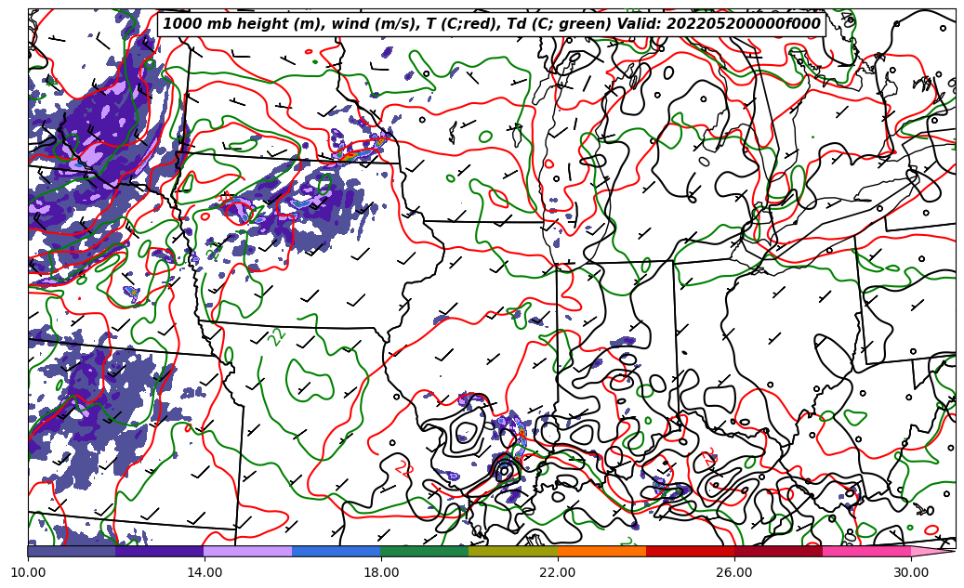Click the map title text box

(x=492, y=24)
